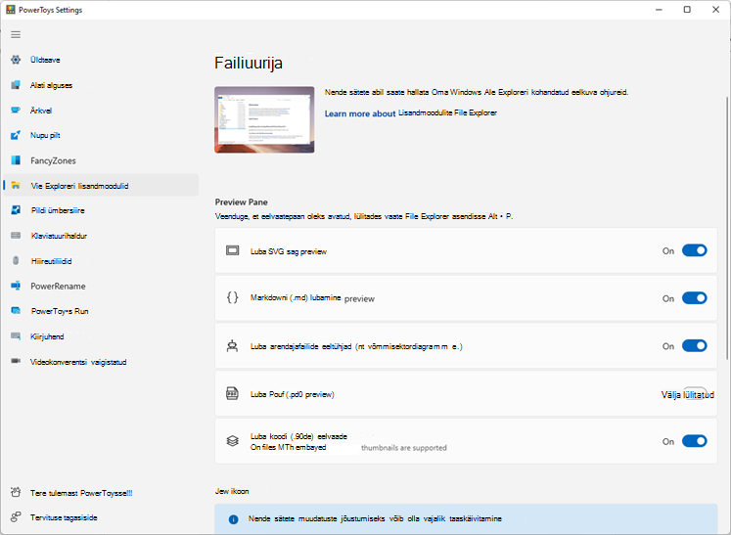Select the Ärkvel cup icon
The width and height of the screenshot is (731, 535).
click(x=16, y=111)
